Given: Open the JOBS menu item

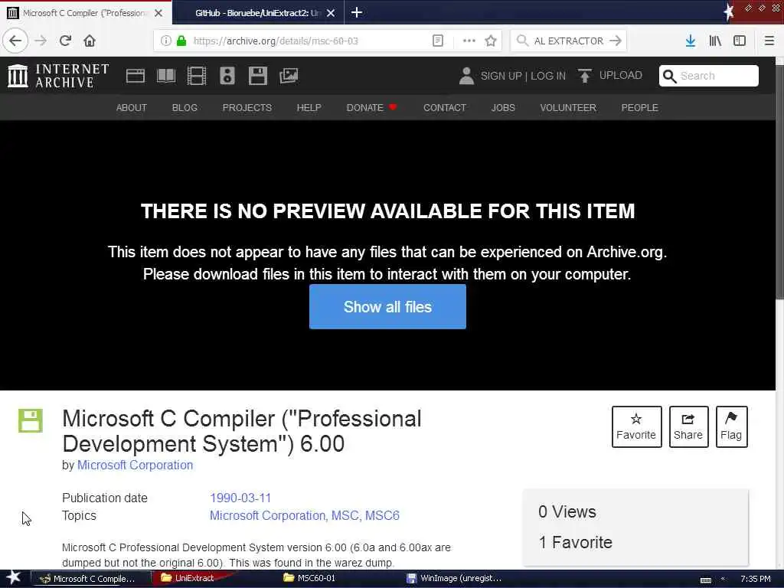Looking at the screenshot, I should pyautogui.click(x=503, y=107).
